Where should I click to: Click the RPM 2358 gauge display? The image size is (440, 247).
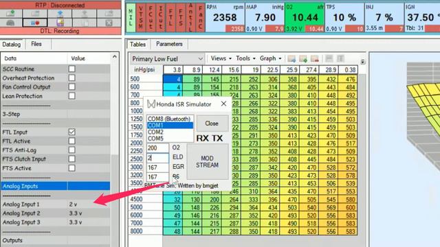(x=225, y=17)
